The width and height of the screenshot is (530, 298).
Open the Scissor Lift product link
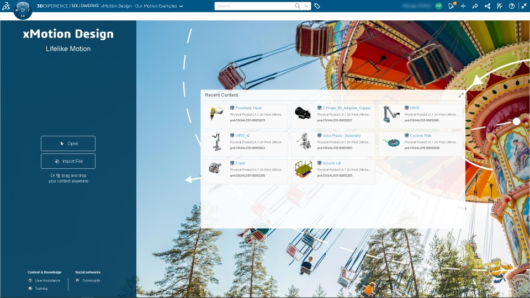pyautogui.click(x=332, y=163)
